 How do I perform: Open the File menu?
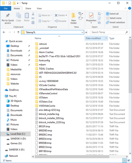click(x=6, y=8)
